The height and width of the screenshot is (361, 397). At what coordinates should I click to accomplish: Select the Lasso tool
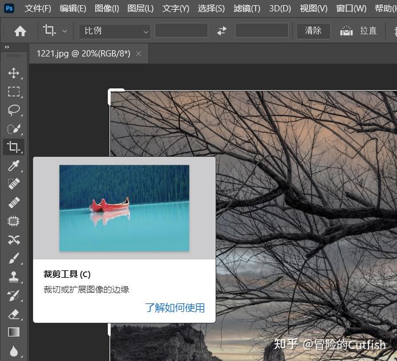tap(14, 110)
